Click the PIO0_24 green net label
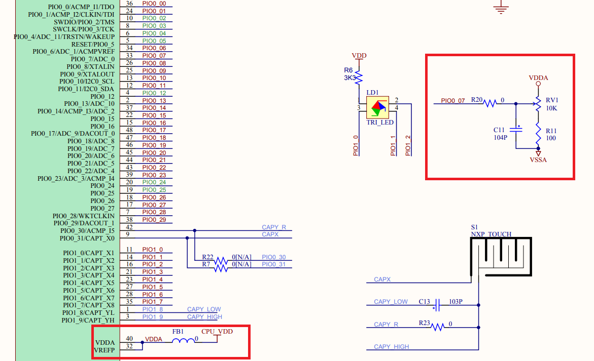 [x=154, y=182]
